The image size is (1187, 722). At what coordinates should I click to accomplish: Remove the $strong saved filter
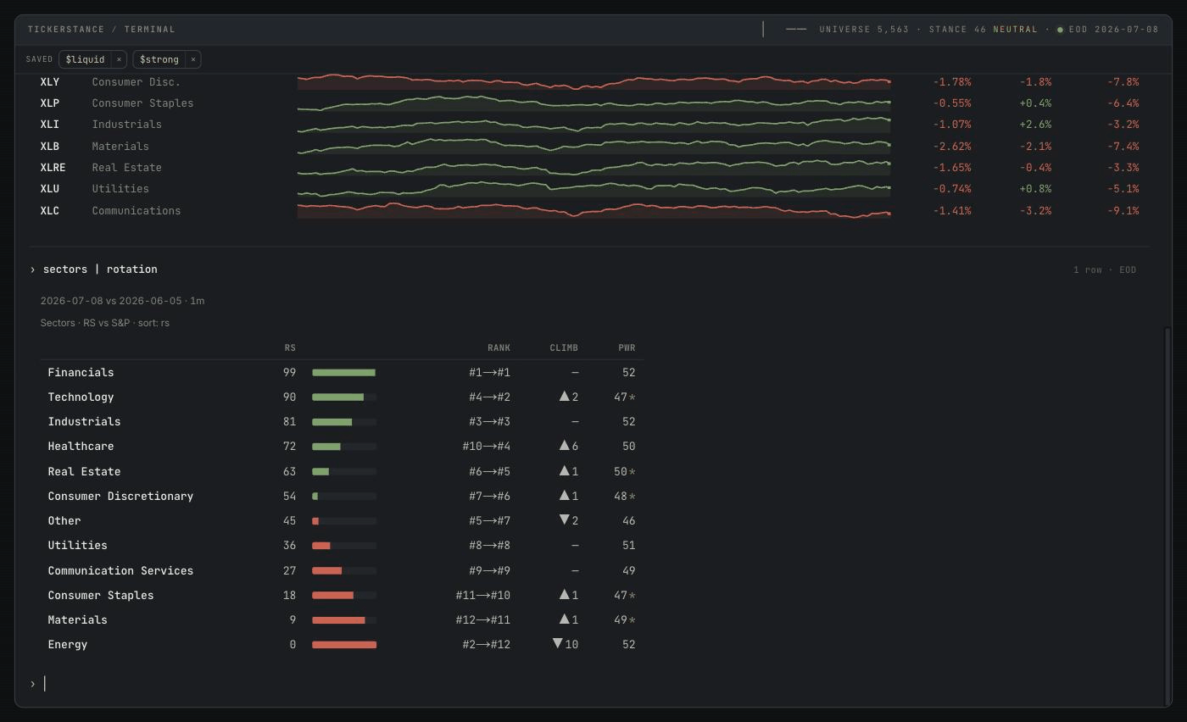click(193, 59)
